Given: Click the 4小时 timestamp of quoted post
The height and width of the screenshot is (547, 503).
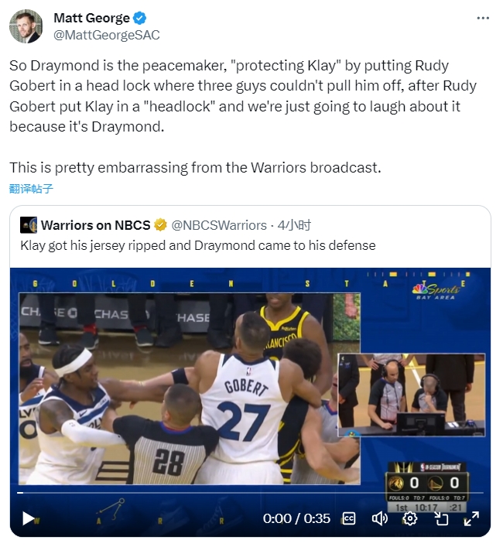Looking at the screenshot, I should pos(294,225).
